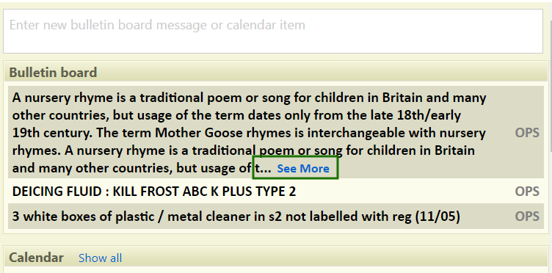
Task: Click OPS tag beside DEICING FLUID message
Action: point(527,192)
